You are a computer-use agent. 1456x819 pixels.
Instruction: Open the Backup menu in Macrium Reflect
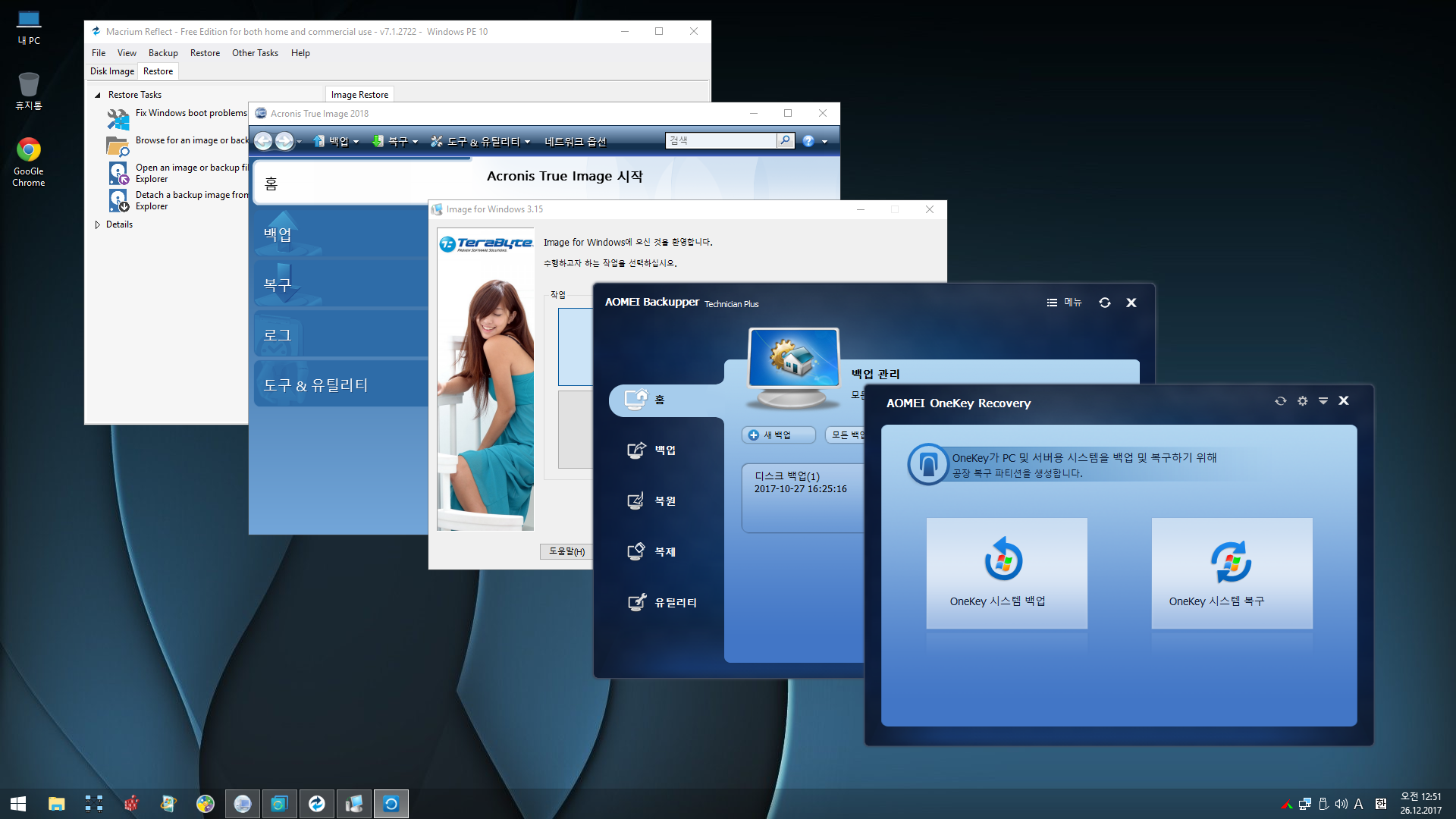pyautogui.click(x=163, y=53)
